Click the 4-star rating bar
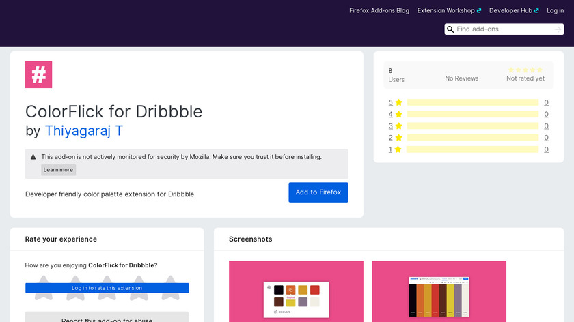Screen dimensions: 574x322 tap(473, 114)
